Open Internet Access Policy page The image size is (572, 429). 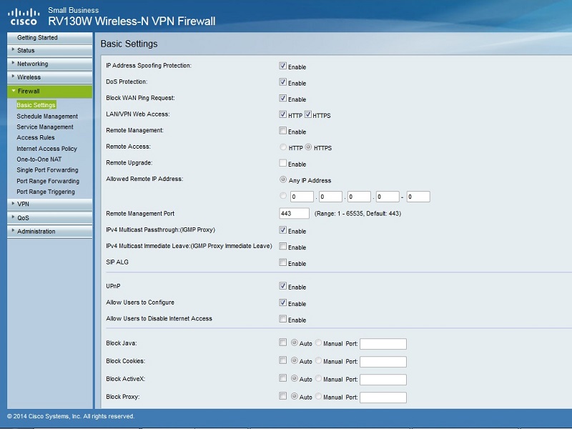pos(46,149)
